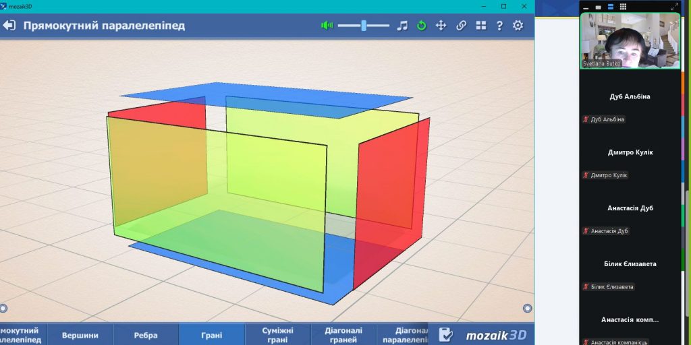Select the Суміжні грані tab
This screenshot has height=345, width=691.
[278, 335]
